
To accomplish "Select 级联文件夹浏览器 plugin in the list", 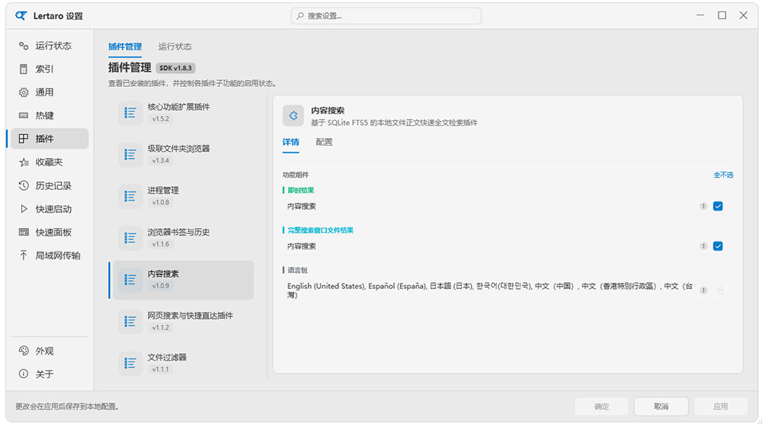I will 181,155.
